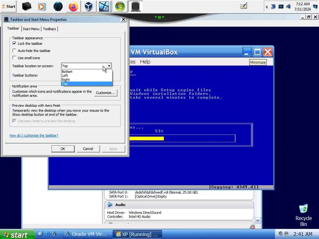Launch Firefox from the top taskbar
Image resolution: width=319 pixels, height=239 pixels.
(x=73, y=7)
